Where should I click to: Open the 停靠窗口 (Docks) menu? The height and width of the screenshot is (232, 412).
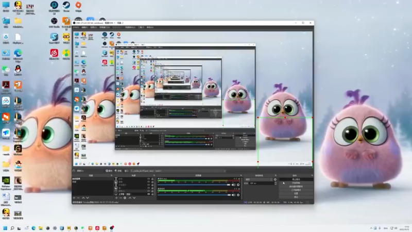click(105, 27)
